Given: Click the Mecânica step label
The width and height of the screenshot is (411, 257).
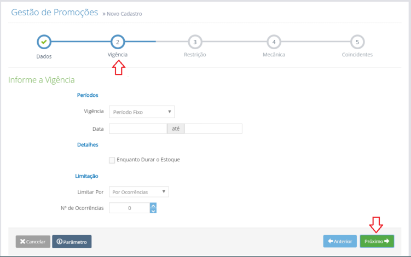Looking at the screenshot, I should click(274, 55).
